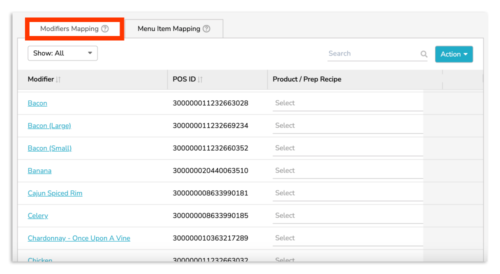Screen dimensions: 500x274
Task: Click into the Search field
Action: click(x=372, y=53)
